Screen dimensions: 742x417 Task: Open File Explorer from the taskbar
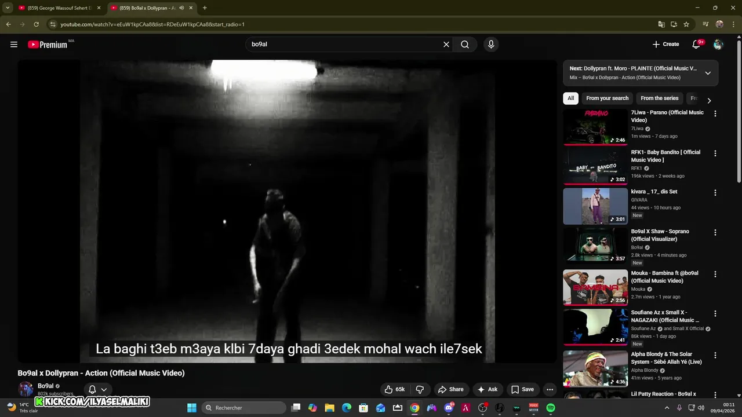click(x=329, y=408)
